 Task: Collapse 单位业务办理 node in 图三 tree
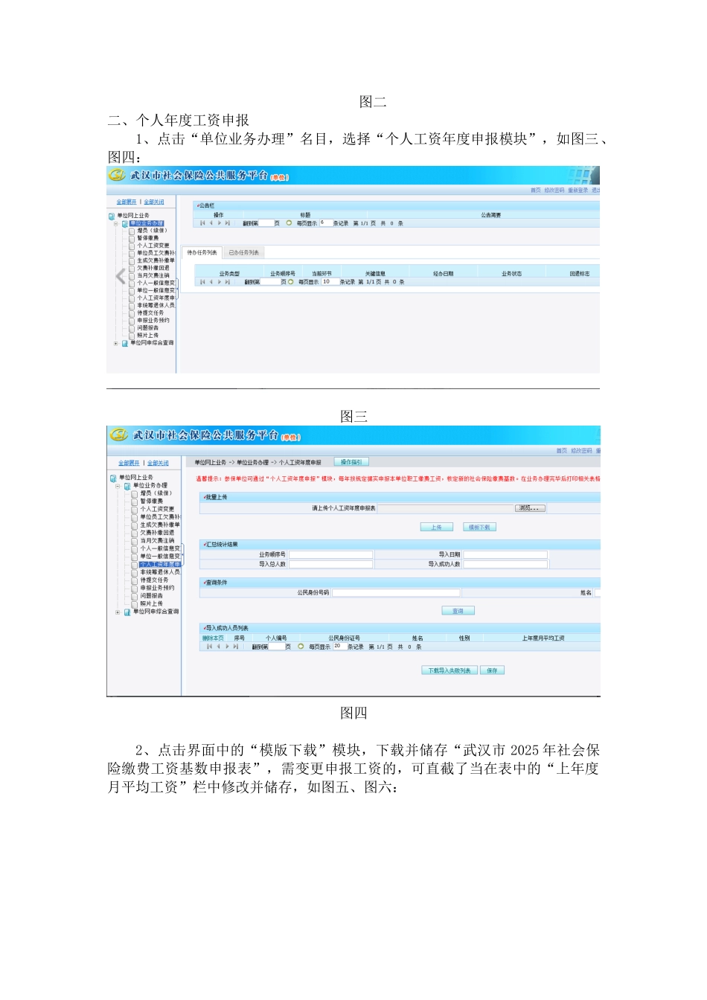[x=115, y=224]
